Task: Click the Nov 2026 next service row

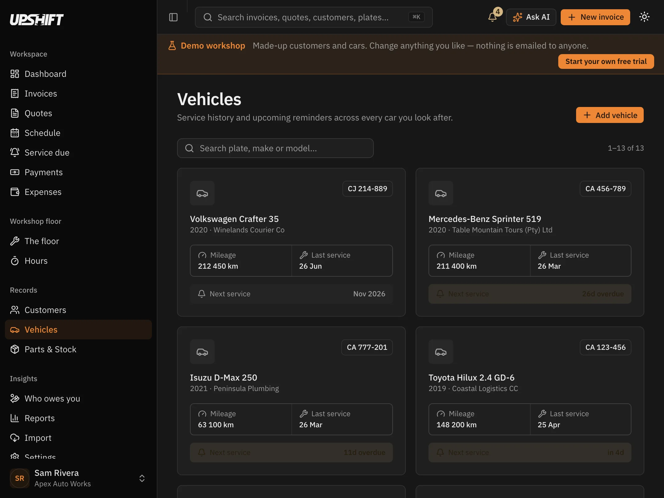Action: click(x=291, y=294)
